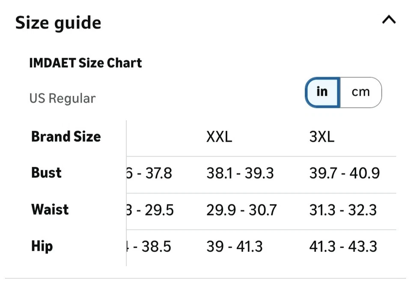Click XXL hip value 39 - 41.3
The width and height of the screenshot is (411, 286).
pos(235,247)
